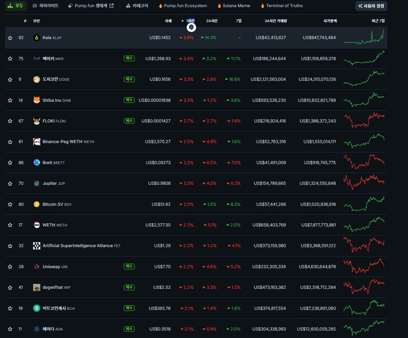The image size is (408, 338).
Task: Click the Binance-Peg WETH logo
Action: click(x=37, y=142)
